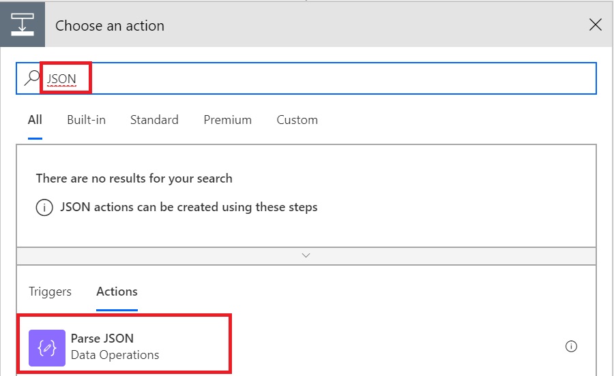Show the Custom connectors tab

point(297,120)
